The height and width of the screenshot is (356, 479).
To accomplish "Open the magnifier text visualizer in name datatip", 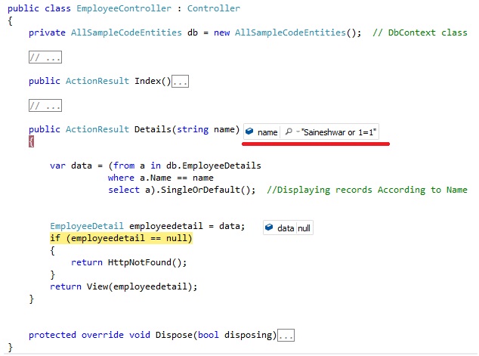I will 289,132.
